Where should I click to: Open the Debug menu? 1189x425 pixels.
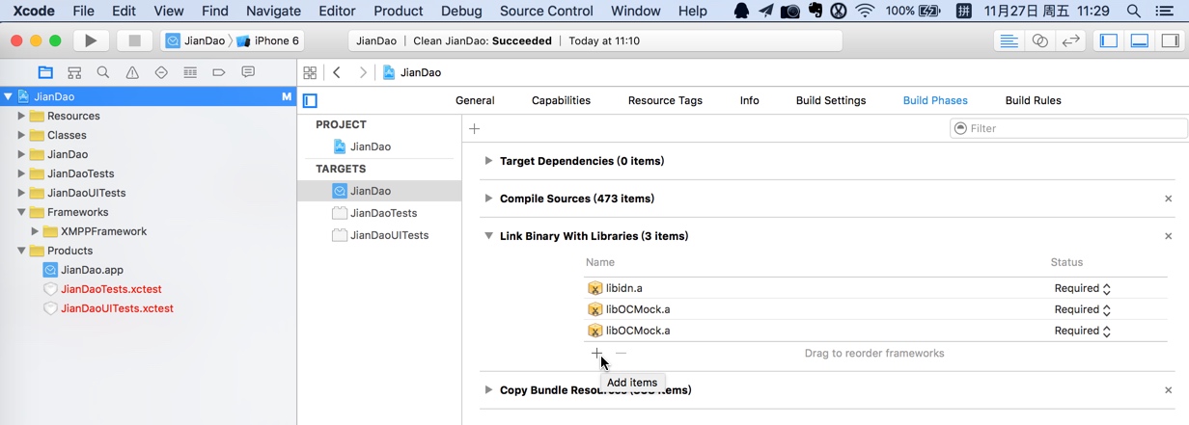[461, 11]
